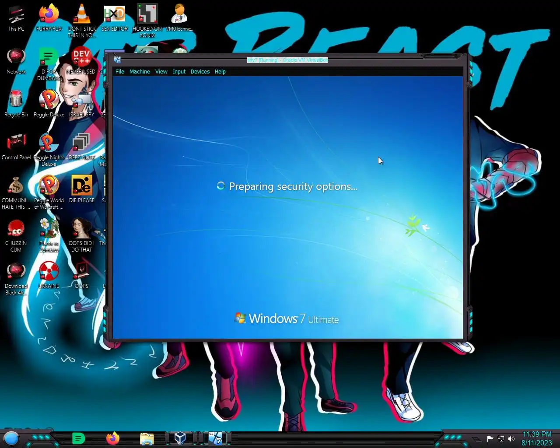Switch to VirtualBox Manager taskbar button
Image resolution: width=560 pixels, height=448 pixels.
(180, 438)
